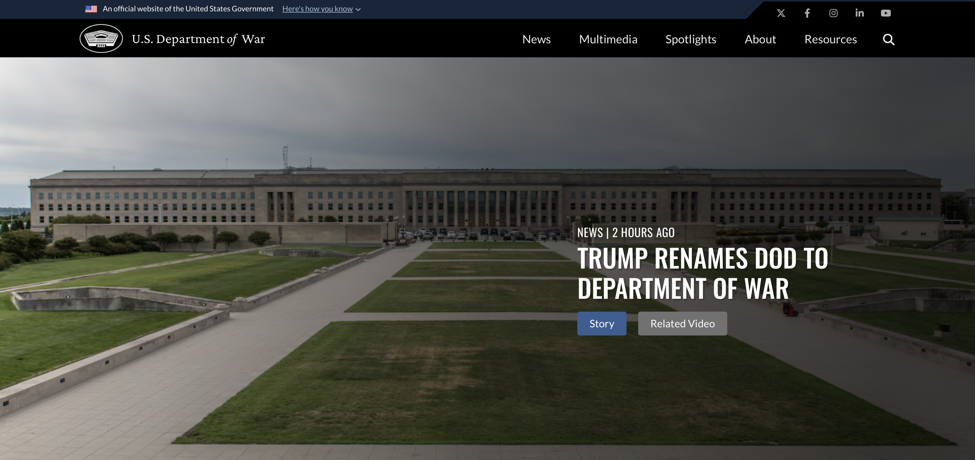Open the YouTube social icon

click(886, 13)
